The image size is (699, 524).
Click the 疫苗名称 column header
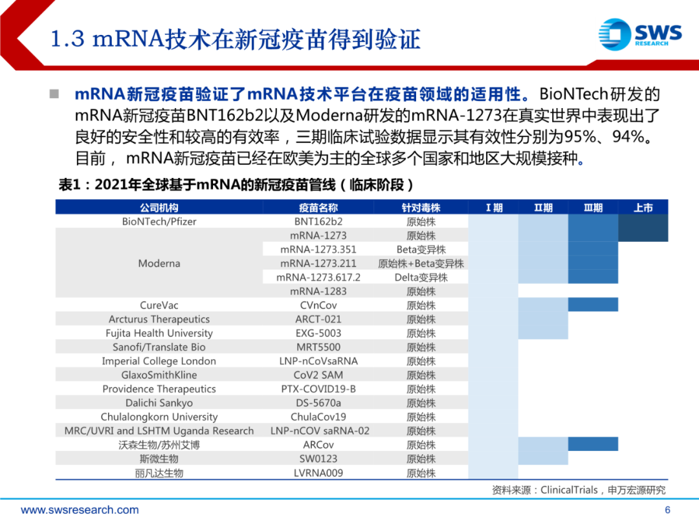click(x=318, y=208)
